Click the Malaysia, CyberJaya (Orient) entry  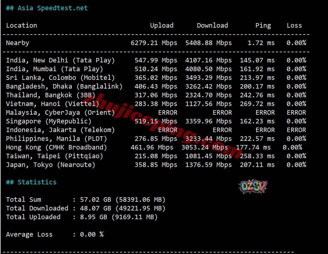pos(60,113)
